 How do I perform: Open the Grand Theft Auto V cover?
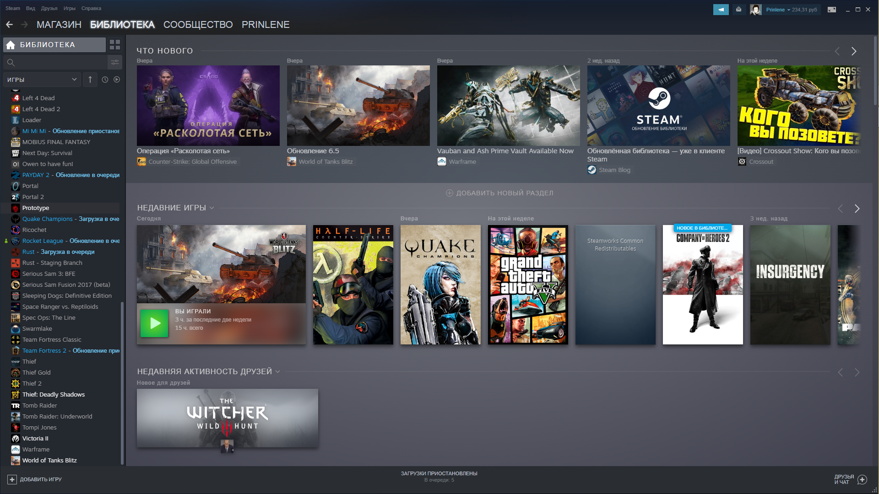[528, 285]
